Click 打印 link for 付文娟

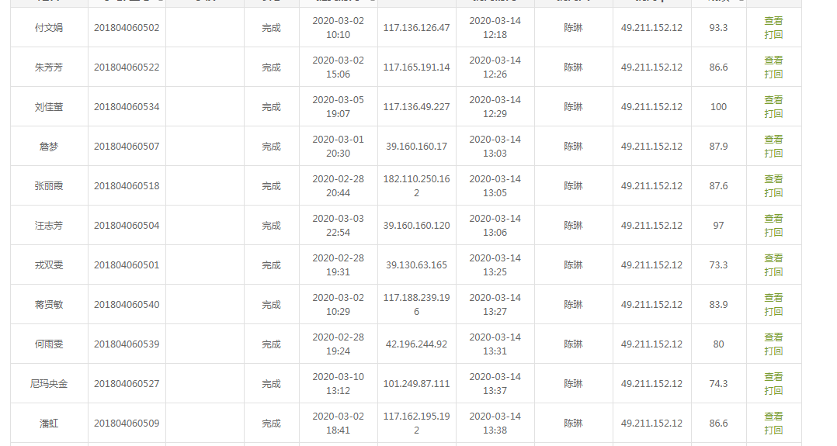773,35
